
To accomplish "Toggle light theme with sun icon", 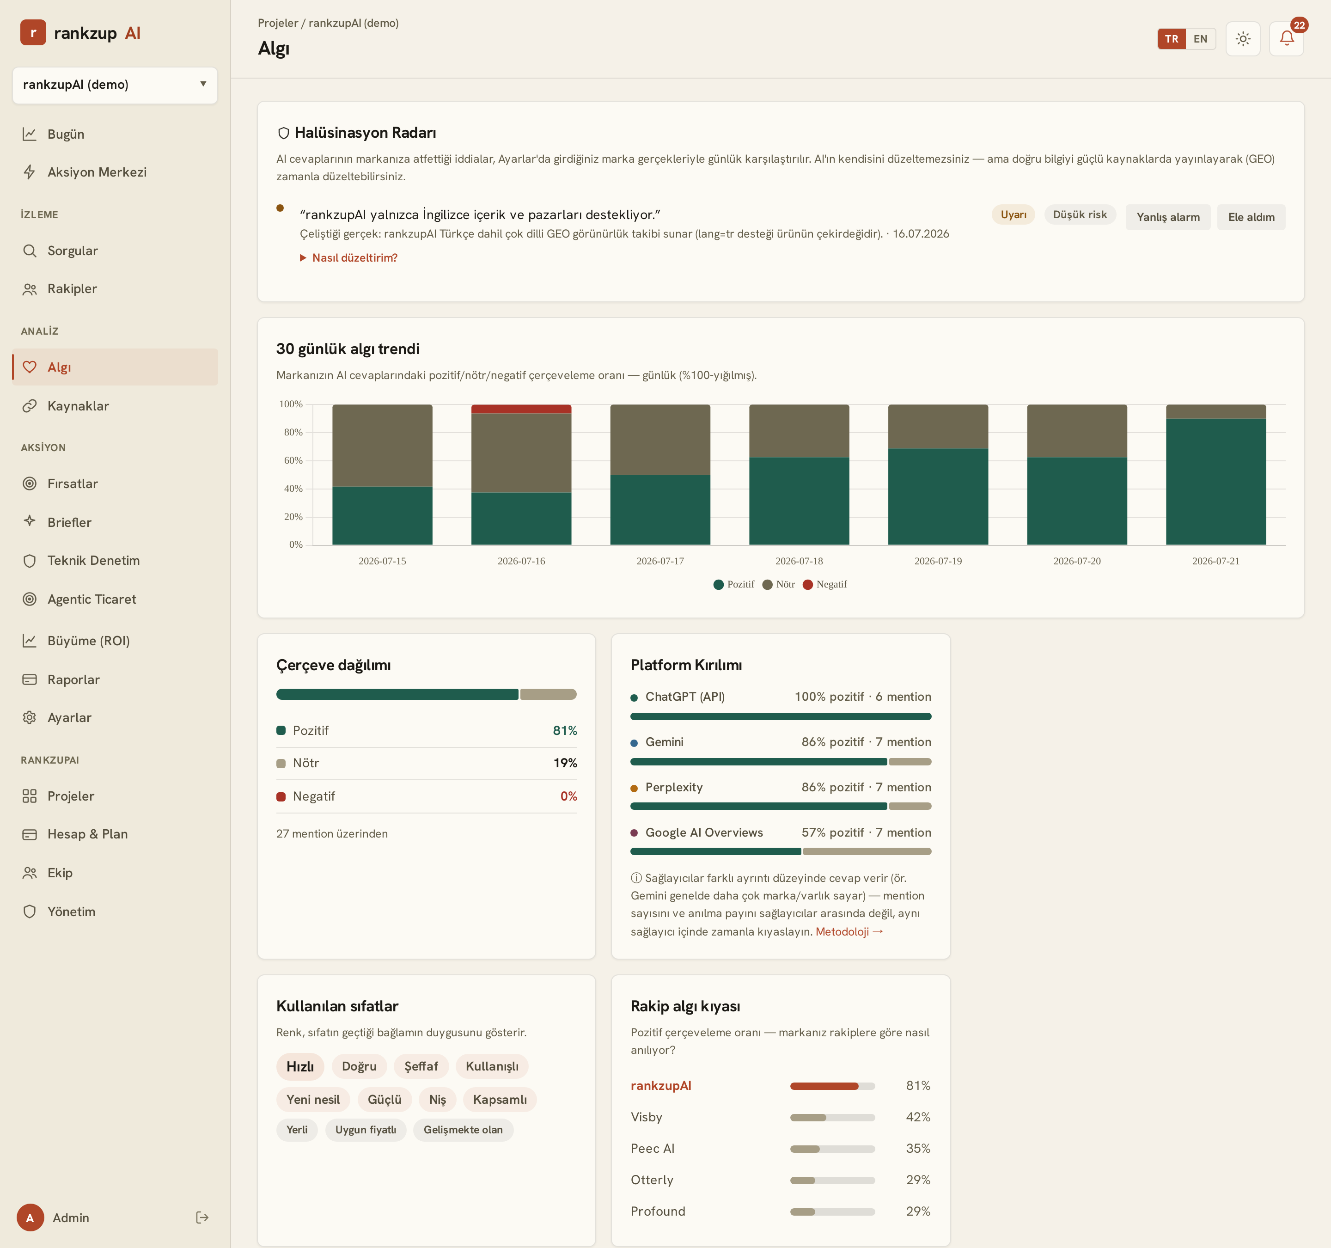I will click(1243, 39).
